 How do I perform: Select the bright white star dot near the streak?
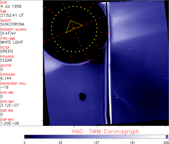[117, 98]
